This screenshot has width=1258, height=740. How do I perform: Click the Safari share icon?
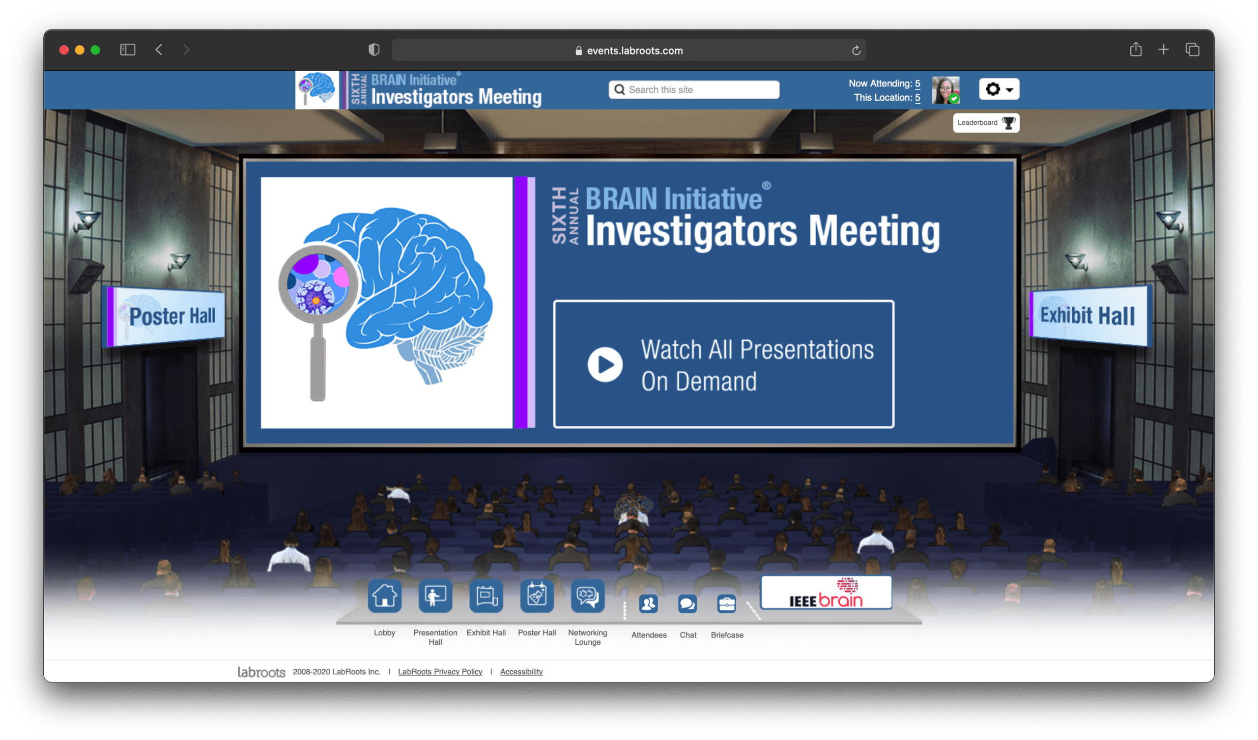[1136, 50]
